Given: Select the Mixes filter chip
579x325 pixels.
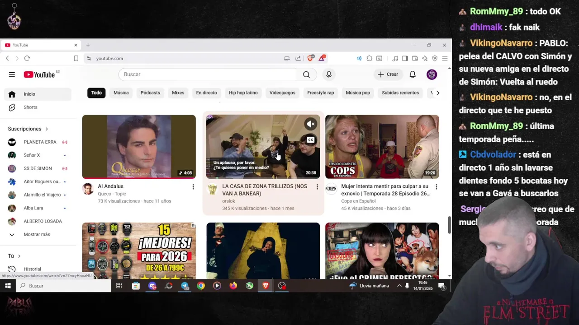Looking at the screenshot, I should point(178,93).
